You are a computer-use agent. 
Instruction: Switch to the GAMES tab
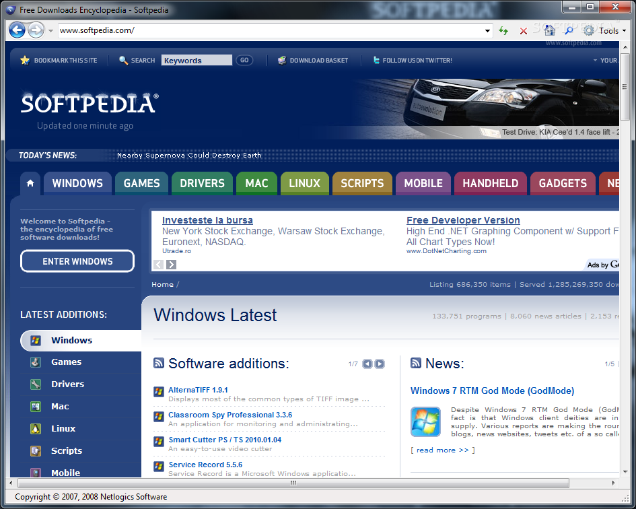coord(141,183)
